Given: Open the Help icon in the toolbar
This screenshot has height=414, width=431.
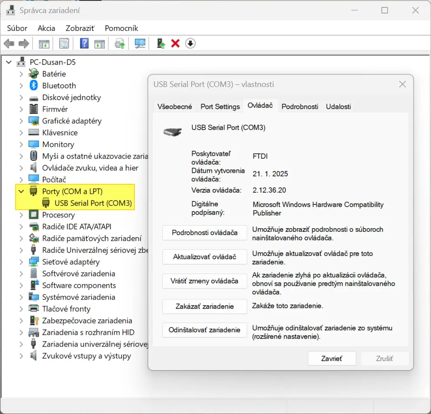Looking at the screenshot, I should (84, 43).
